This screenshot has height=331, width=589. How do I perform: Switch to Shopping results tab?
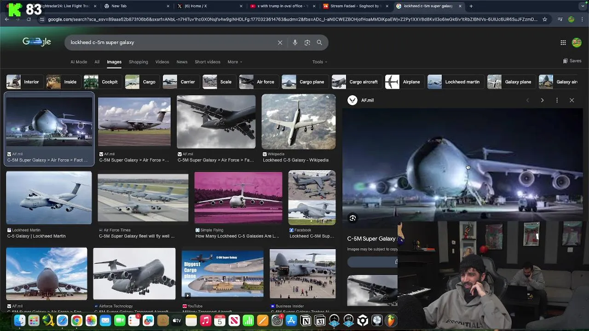tap(138, 62)
